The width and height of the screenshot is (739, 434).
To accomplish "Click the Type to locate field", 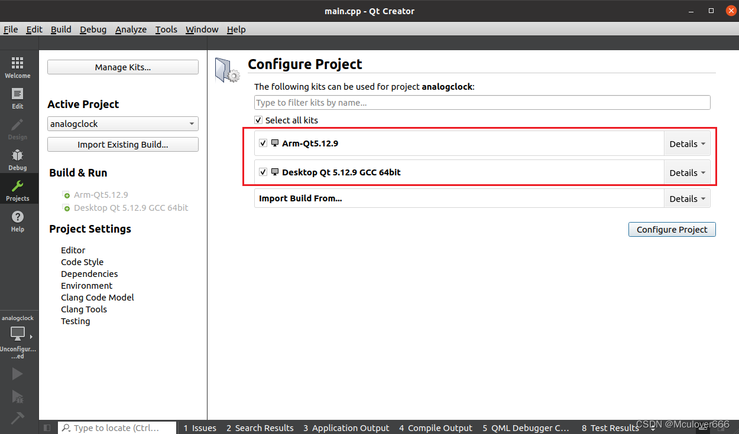I will point(117,428).
